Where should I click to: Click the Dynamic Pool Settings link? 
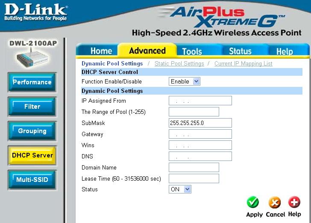pyautogui.click(x=112, y=63)
